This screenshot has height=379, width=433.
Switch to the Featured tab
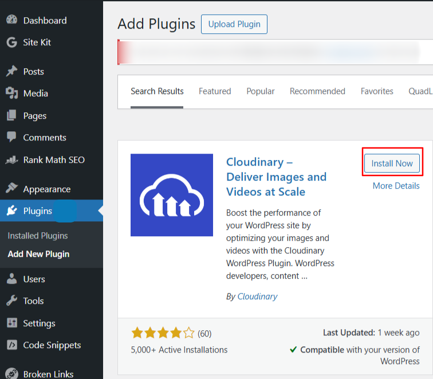pyautogui.click(x=215, y=91)
